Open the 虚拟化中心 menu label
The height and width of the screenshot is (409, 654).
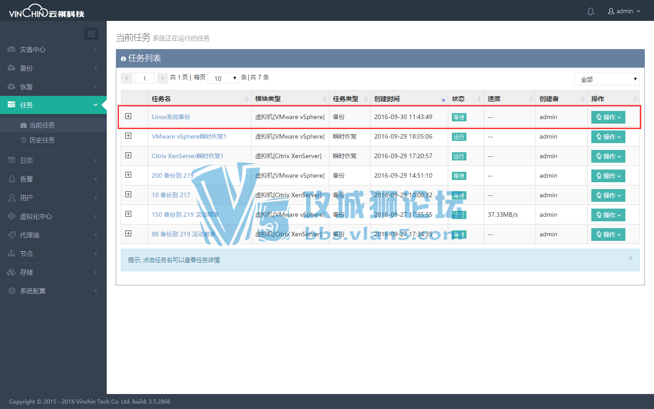(36, 216)
